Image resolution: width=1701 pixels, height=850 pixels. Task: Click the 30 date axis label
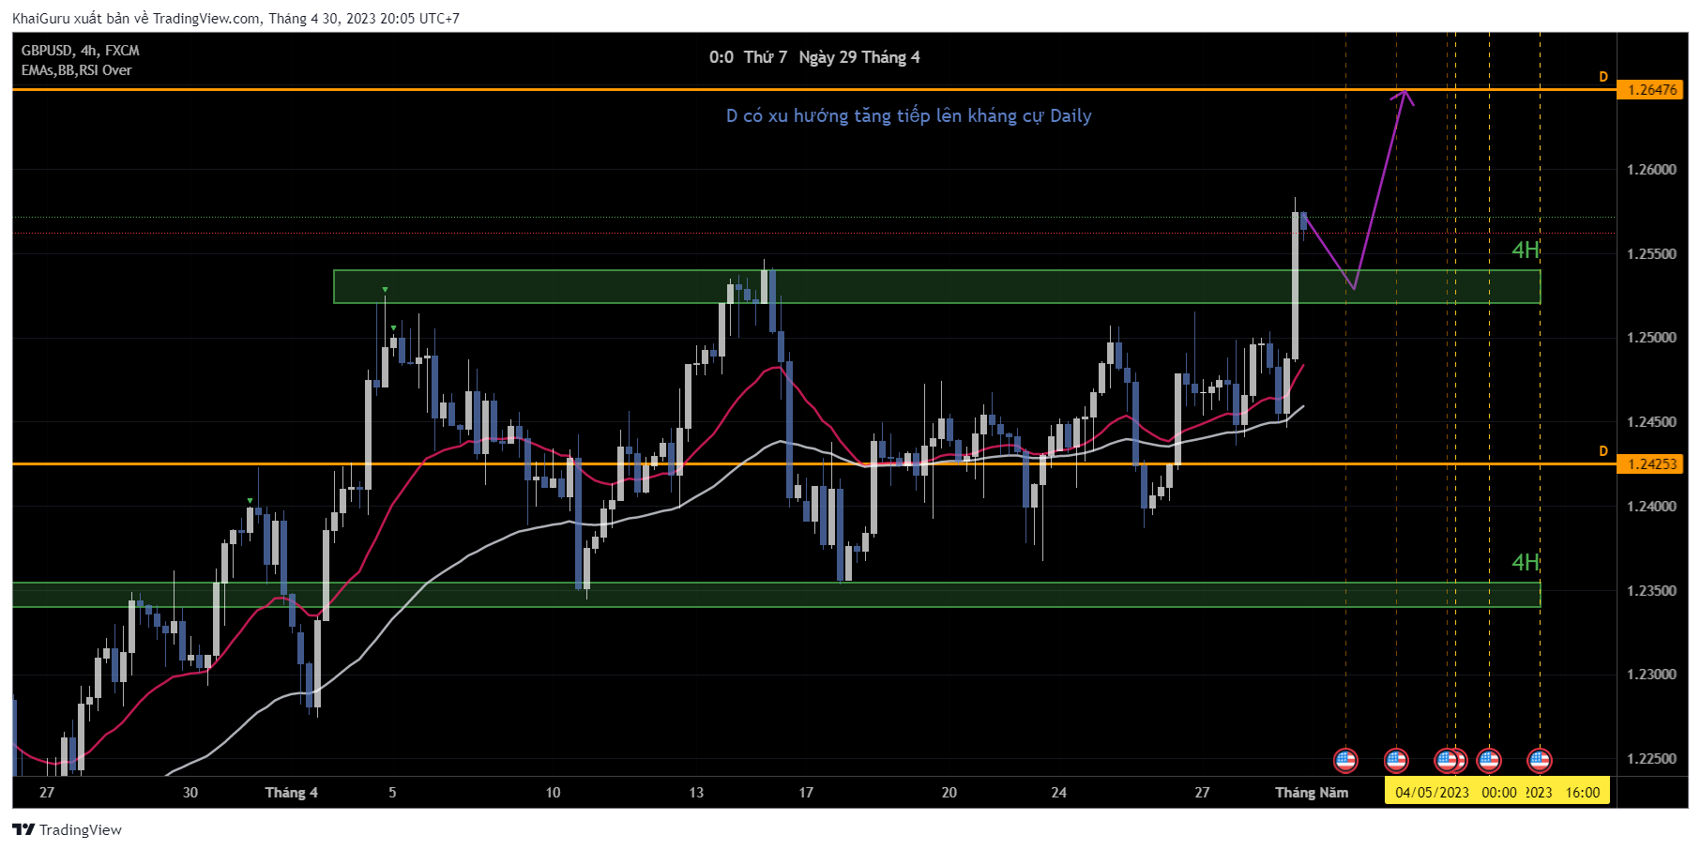[x=190, y=793]
